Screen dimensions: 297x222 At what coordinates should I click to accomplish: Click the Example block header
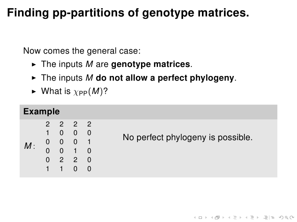[148, 112]
